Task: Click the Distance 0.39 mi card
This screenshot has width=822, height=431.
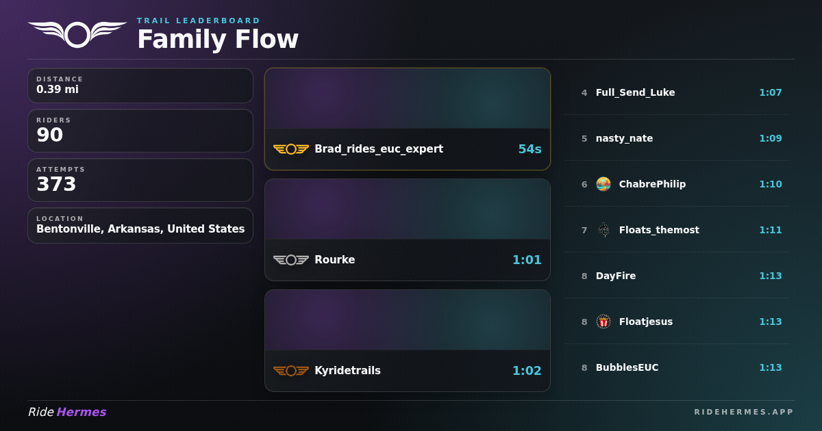Action: 140,86
